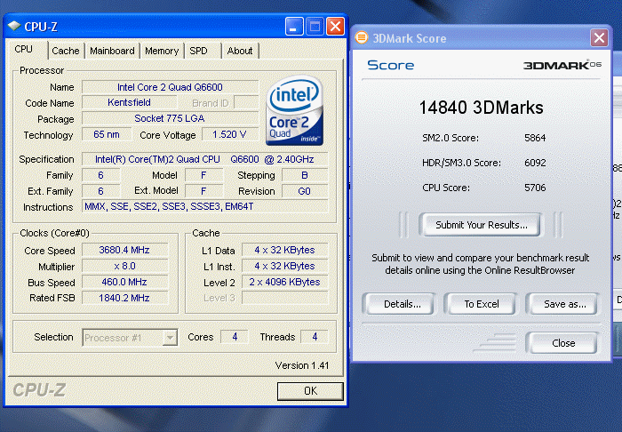Click SM2.0 Score value 5864
Viewport: 622px width, 432px height.
click(535, 138)
